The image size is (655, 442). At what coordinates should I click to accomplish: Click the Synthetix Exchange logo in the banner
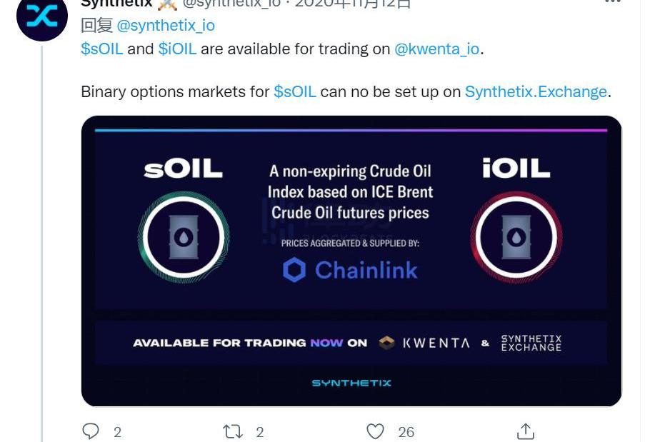tap(531, 343)
